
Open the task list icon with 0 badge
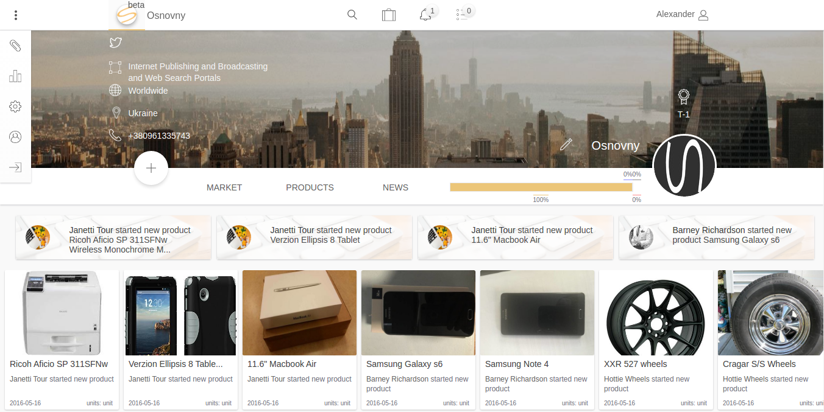461,15
